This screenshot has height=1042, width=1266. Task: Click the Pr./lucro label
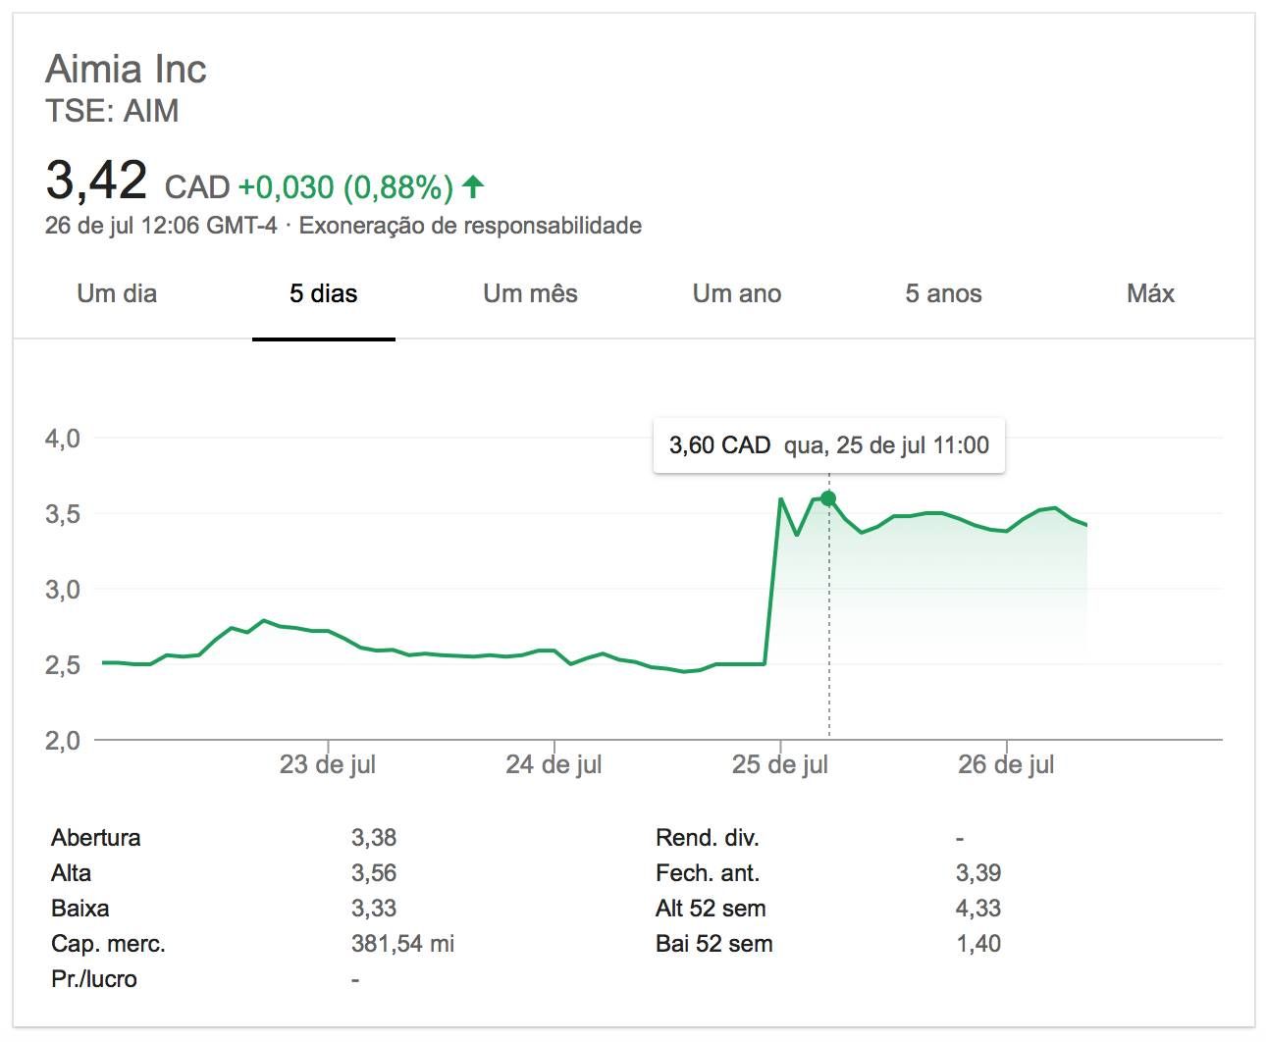[x=94, y=979]
